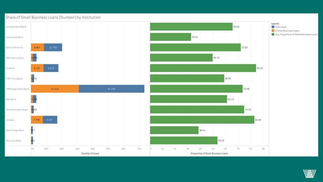Click the green 72.00 Bank of America bar

pos(195,47)
